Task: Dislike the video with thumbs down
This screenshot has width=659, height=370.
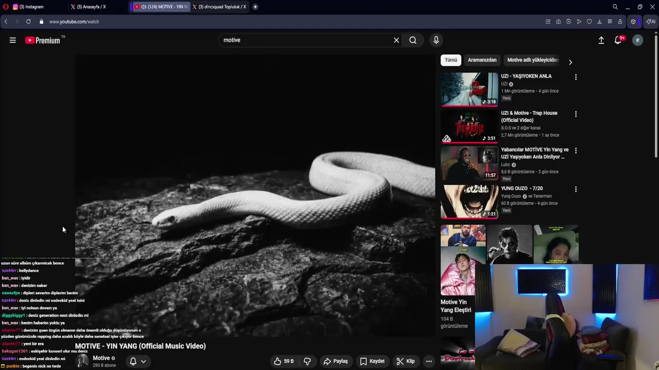Action: pyautogui.click(x=307, y=361)
